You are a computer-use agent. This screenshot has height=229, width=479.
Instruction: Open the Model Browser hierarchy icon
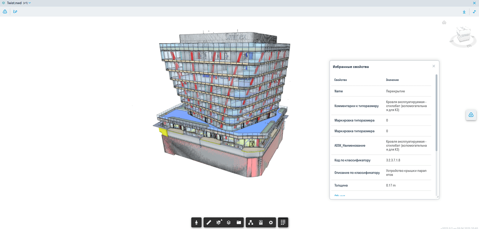coord(251,222)
